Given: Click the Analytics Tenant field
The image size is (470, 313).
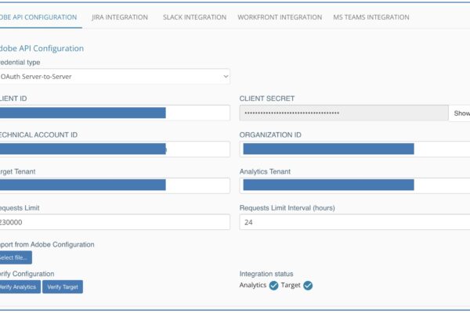Looking at the screenshot, I should coord(355,185).
